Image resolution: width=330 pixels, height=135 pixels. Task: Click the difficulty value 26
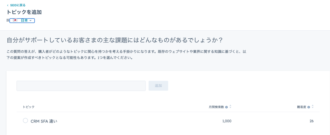pyautogui.click(x=312, y=121)
